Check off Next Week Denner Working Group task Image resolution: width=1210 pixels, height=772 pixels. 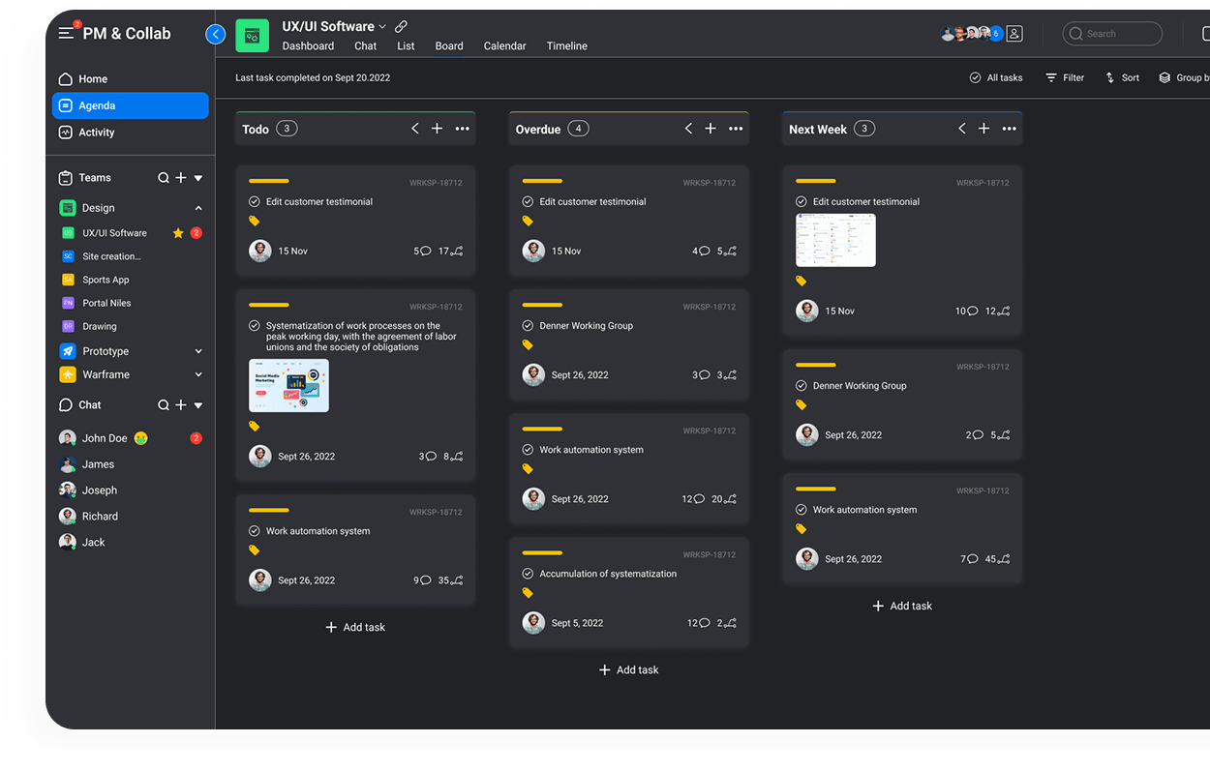coord(802,386)
